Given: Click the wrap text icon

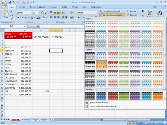Looking at the screenshot, I should coord(71,12).
